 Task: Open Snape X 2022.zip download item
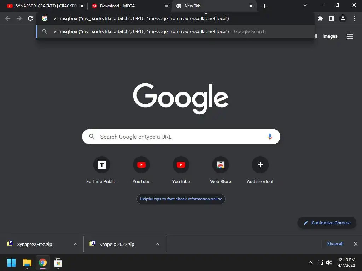pos(117,244)
